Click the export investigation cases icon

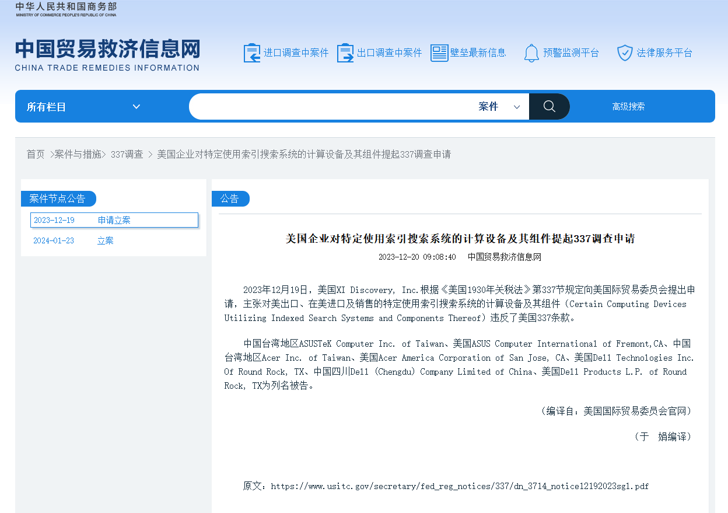(345, 53)
